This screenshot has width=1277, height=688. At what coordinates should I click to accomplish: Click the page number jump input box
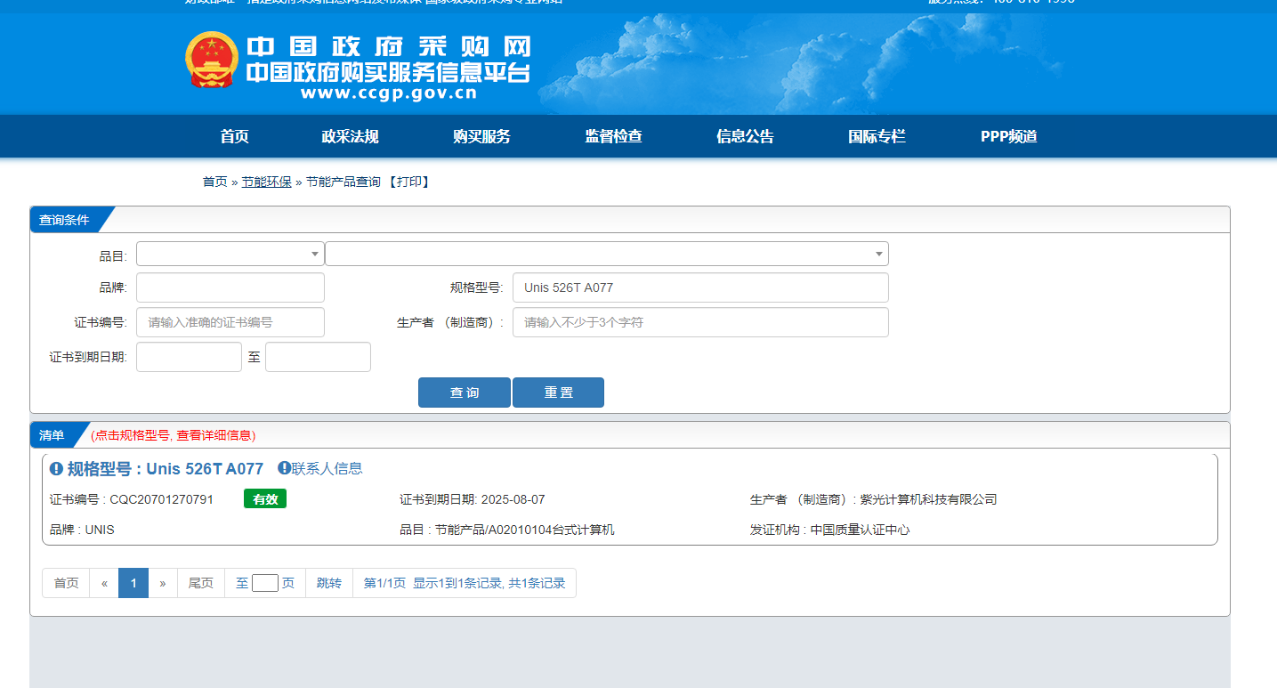[265, 583]
